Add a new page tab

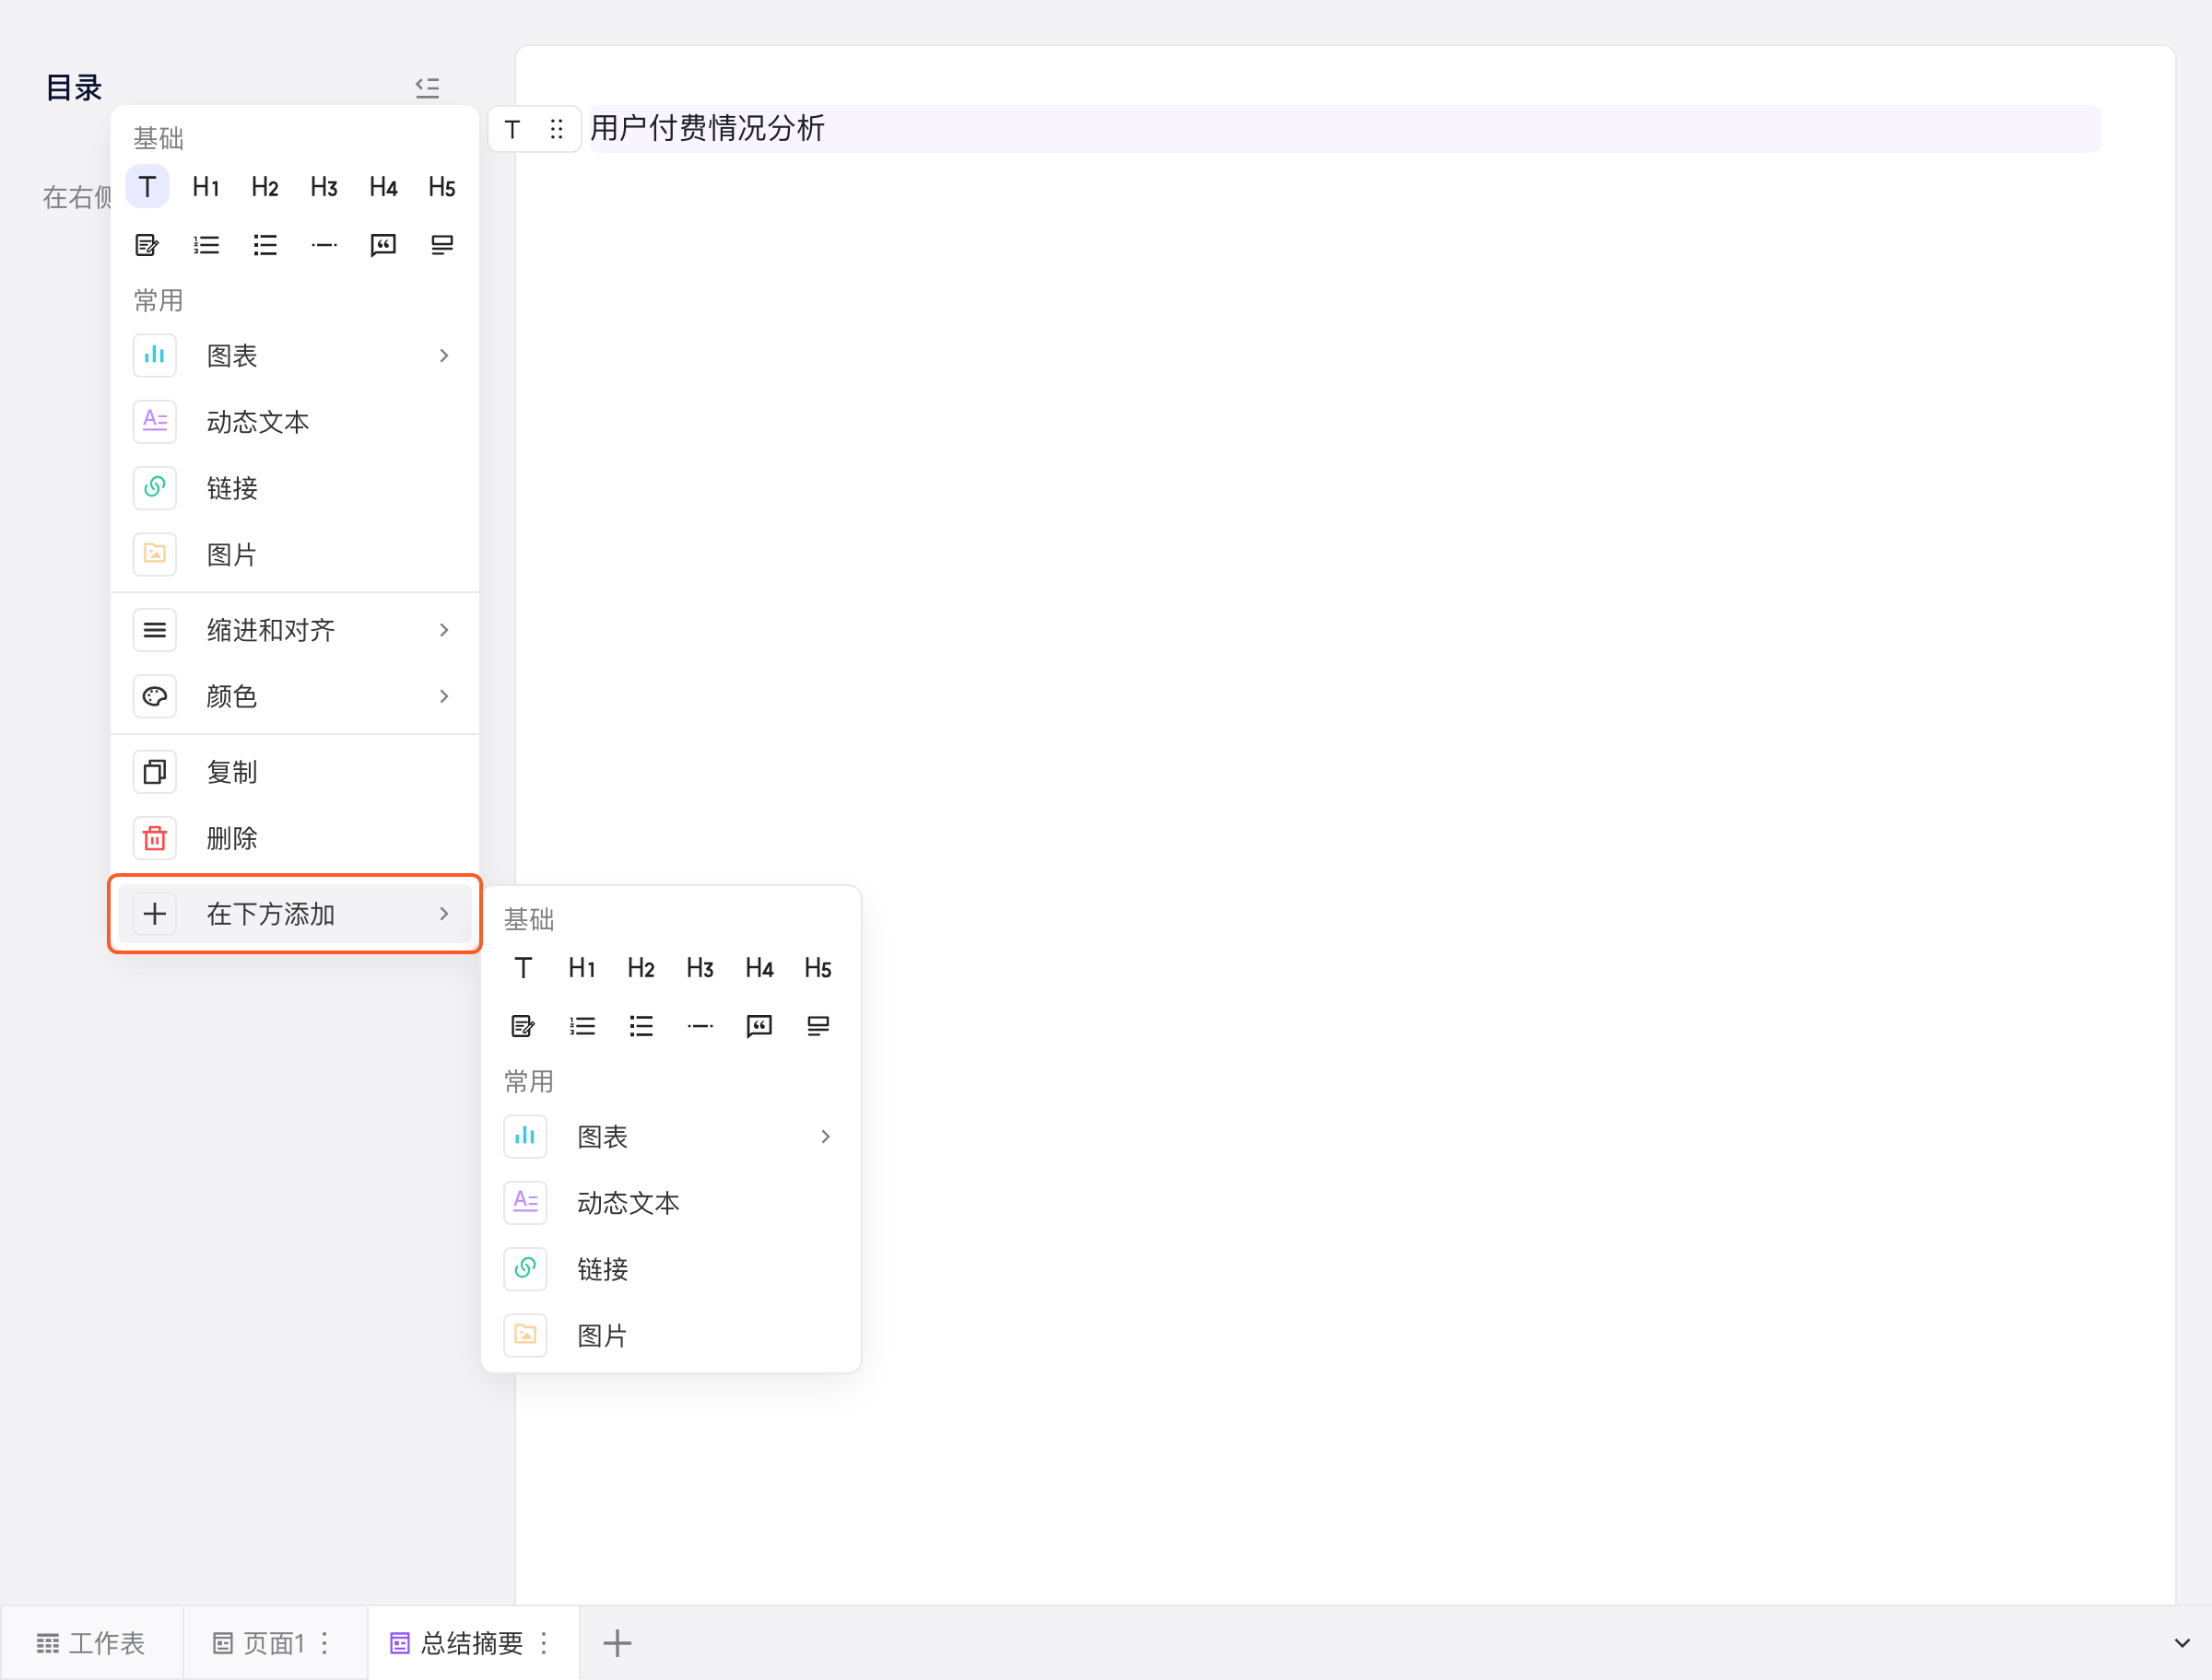click(x=618, y=1642)
